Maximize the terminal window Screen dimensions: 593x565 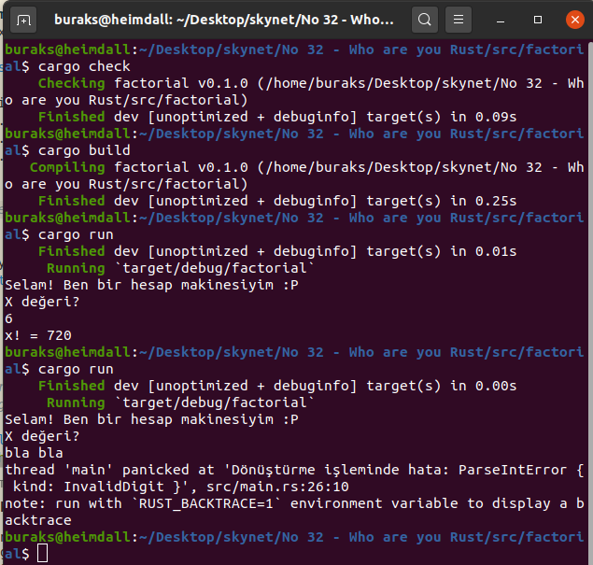pos(537,20)
